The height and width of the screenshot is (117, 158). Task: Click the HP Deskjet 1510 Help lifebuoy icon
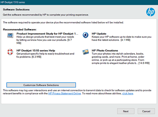[x=10, y=52]
